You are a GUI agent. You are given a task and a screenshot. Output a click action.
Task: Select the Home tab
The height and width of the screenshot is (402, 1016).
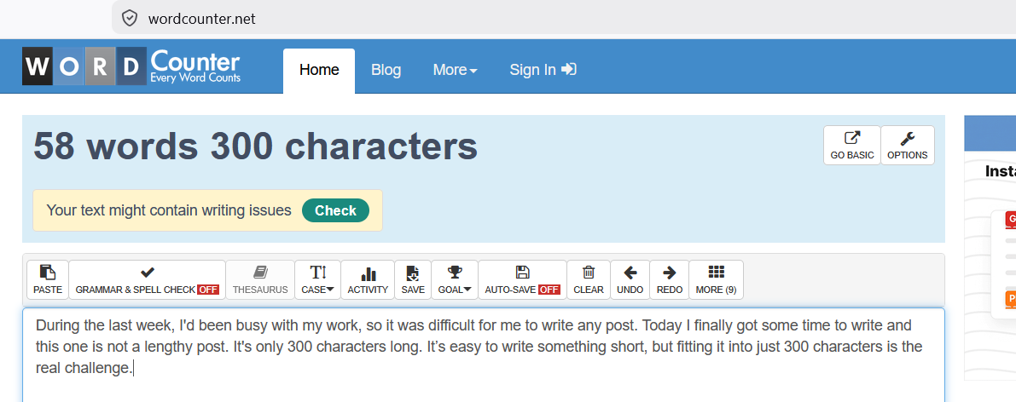click(319, 71)
